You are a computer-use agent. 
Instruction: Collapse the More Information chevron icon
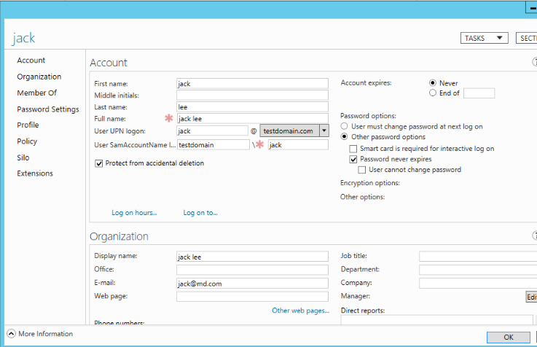click(12, 334)
